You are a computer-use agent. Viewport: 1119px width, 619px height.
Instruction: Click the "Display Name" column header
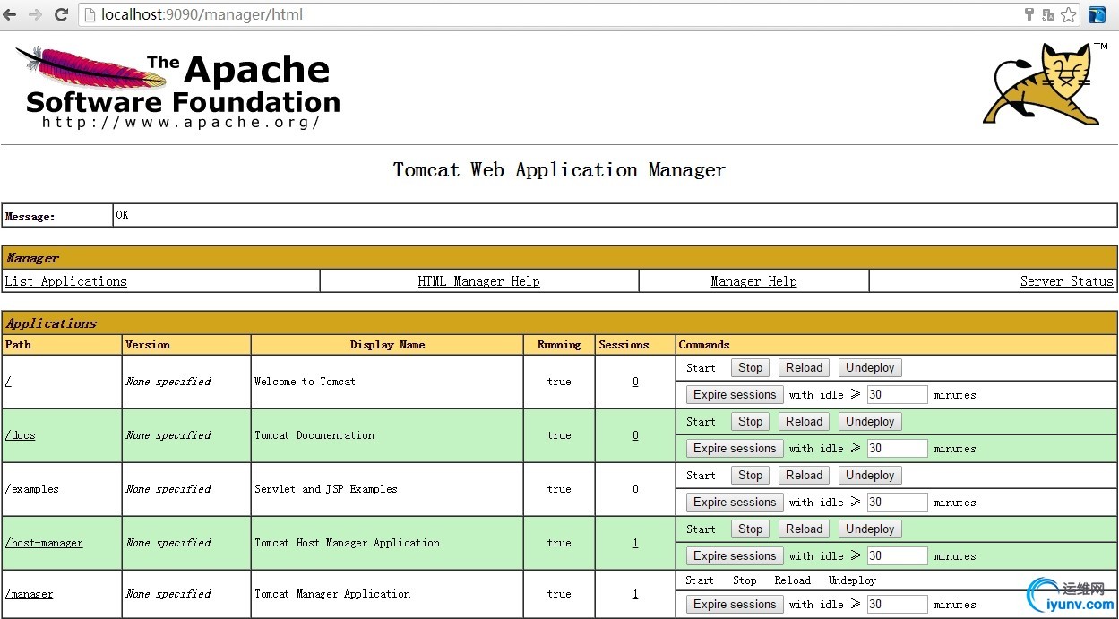387,345
